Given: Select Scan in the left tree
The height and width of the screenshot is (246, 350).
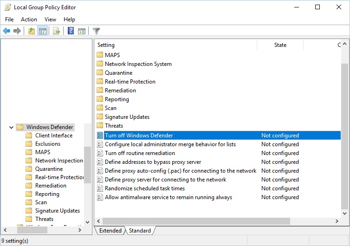Looking at the screenshot, I should pyautogui.click(x=41, y=202).
